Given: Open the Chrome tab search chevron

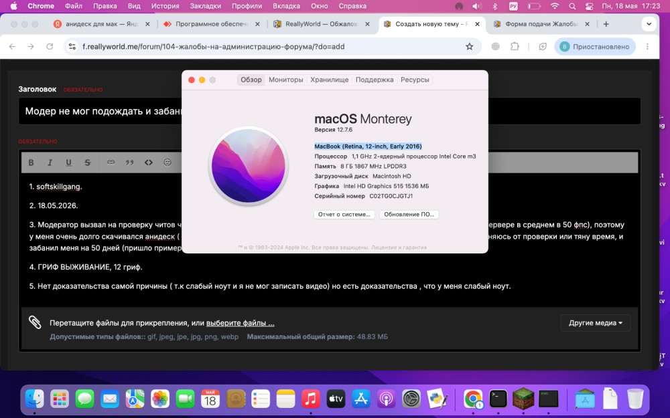Looking at the screenshot, I should click(649, 24).
